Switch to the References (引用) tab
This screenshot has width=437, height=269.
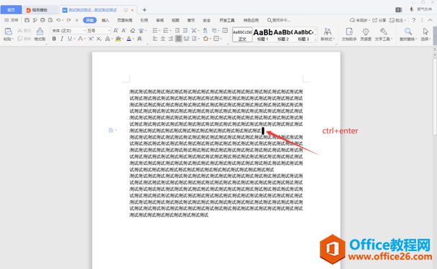point(144,20)
